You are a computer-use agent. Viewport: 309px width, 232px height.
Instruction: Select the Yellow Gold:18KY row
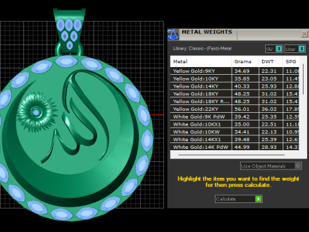(235, 94)
